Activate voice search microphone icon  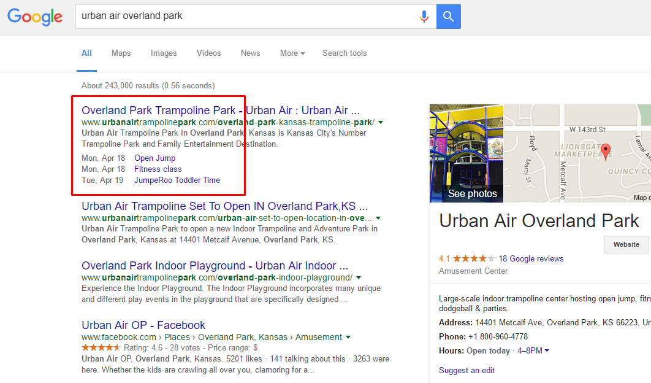click(x=424, y=17)
